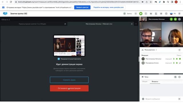Screen dimensions: 183x103
Task: Open the four-dot grid apps icon
Action: (136, 14)
